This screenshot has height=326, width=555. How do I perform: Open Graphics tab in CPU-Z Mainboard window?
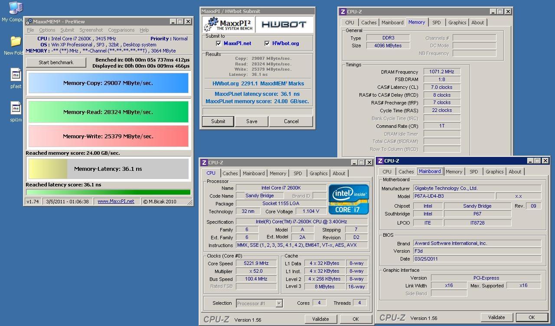[x=495, y=172]
